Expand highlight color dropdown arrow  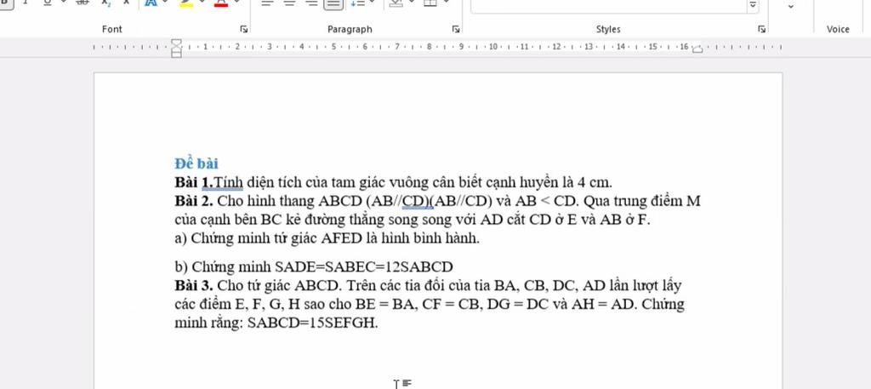tap(202, 3)
